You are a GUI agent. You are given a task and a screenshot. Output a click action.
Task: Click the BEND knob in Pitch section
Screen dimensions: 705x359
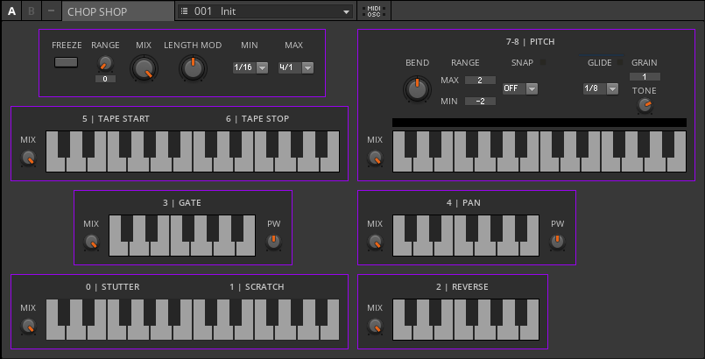417,88
